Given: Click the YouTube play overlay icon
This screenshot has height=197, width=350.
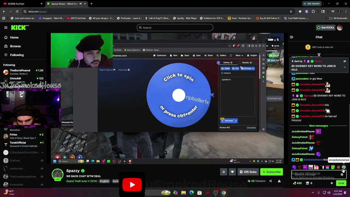Looking at the screenshot, I should pos(132,185).
